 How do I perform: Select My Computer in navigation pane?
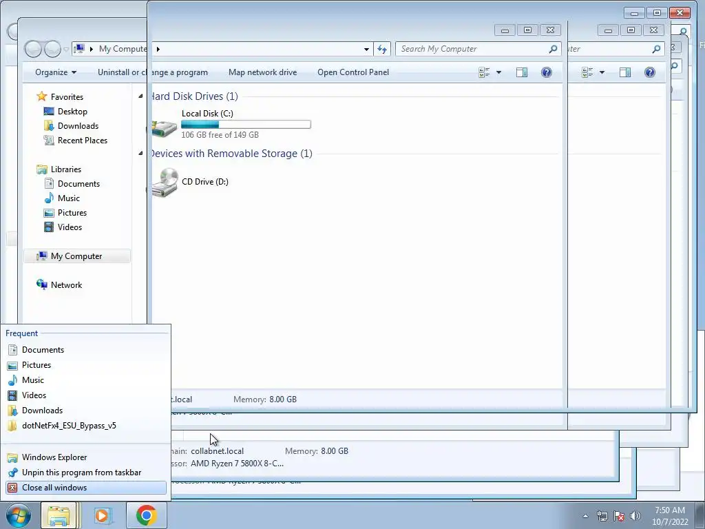tap(76, 256)
